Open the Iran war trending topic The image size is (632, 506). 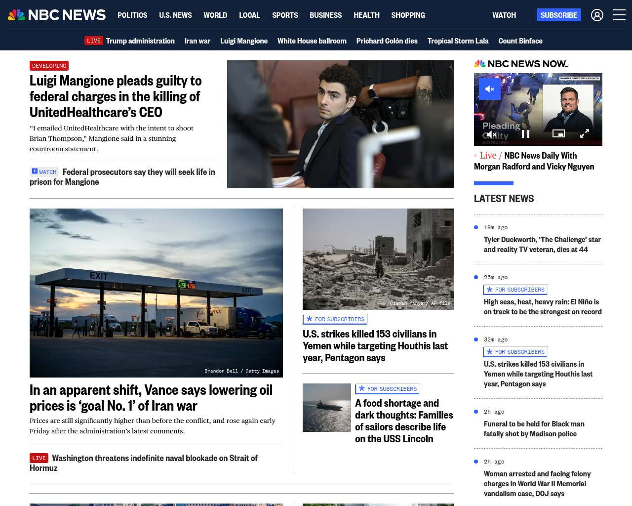(x=197, y=41)
